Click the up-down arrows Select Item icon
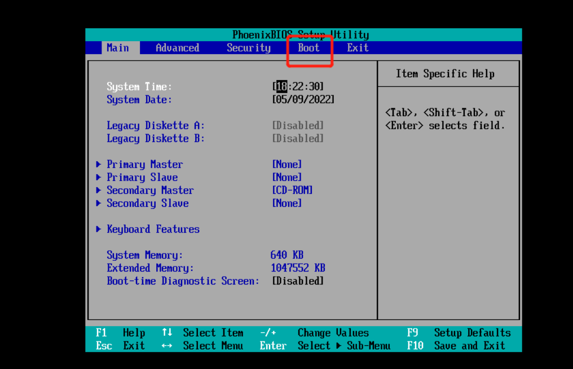 click(167, 332)
